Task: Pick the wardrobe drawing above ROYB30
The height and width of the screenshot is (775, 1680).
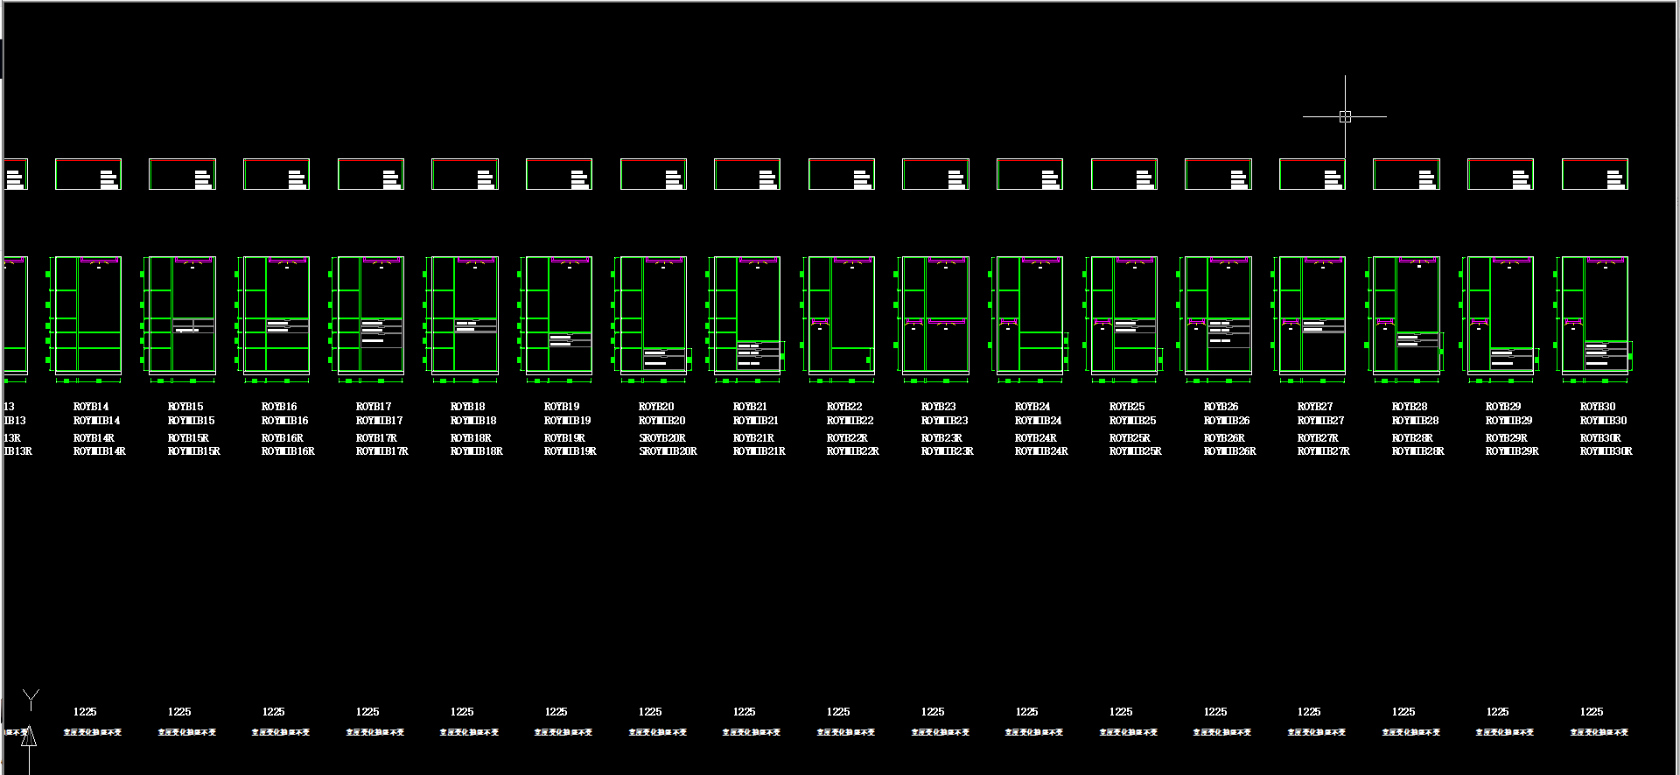Action: pyautogui.click(x=1594, y=315)
